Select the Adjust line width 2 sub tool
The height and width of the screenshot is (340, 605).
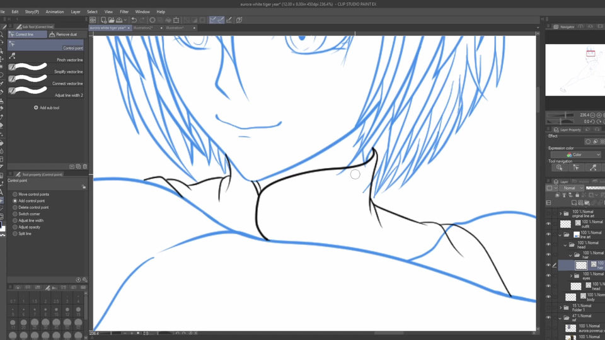45,92
